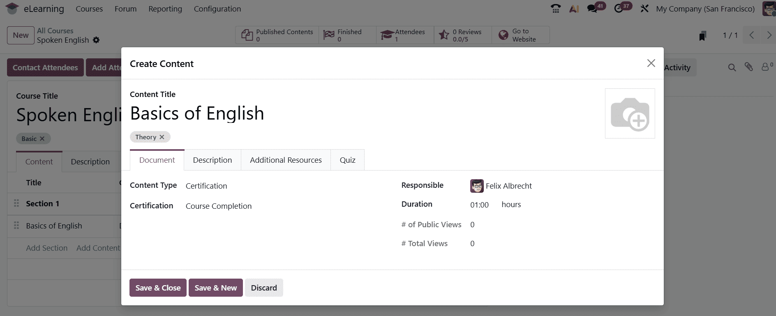Click Go to Website button

(x=521, y=35)
